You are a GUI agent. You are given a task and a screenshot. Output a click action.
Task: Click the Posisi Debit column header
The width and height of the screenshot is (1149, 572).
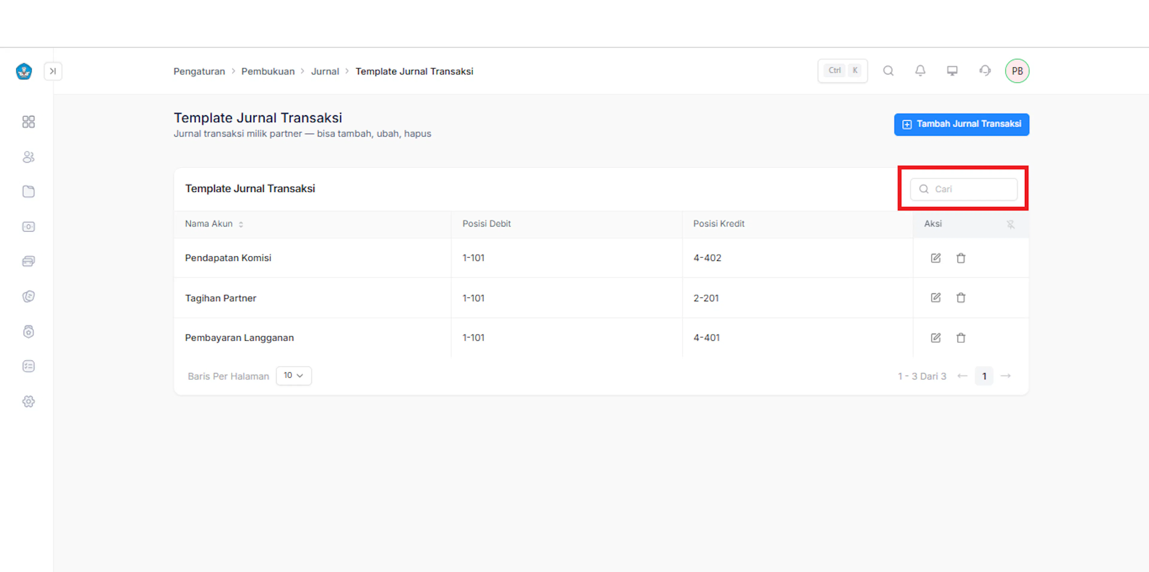(x=486, y=224)
